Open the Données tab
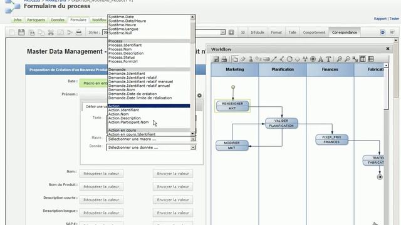Screen dimensions: 401x225 (58, 20)
